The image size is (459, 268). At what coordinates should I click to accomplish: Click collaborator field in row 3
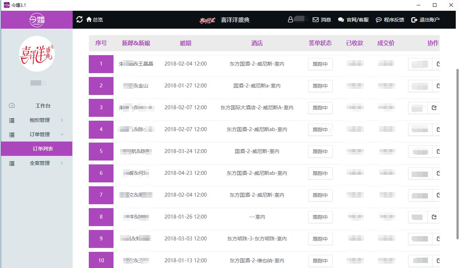418,108
